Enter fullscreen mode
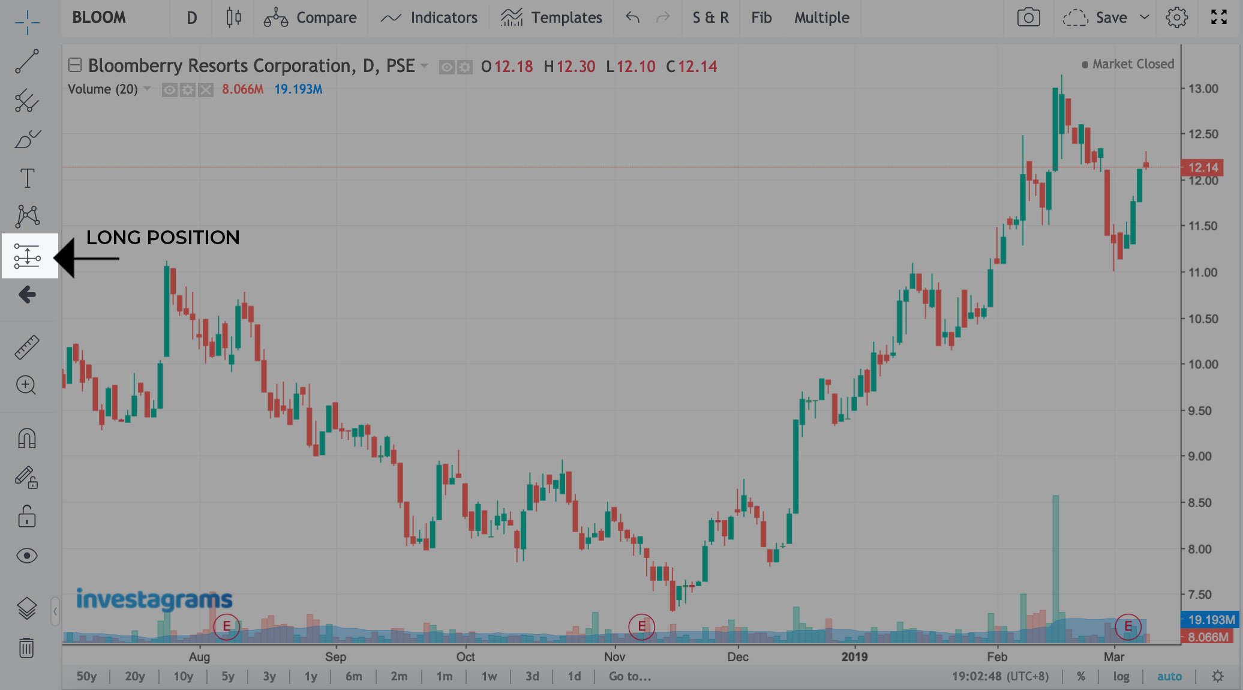This screenshot has height=690, width=1243. pos(1218,17)
